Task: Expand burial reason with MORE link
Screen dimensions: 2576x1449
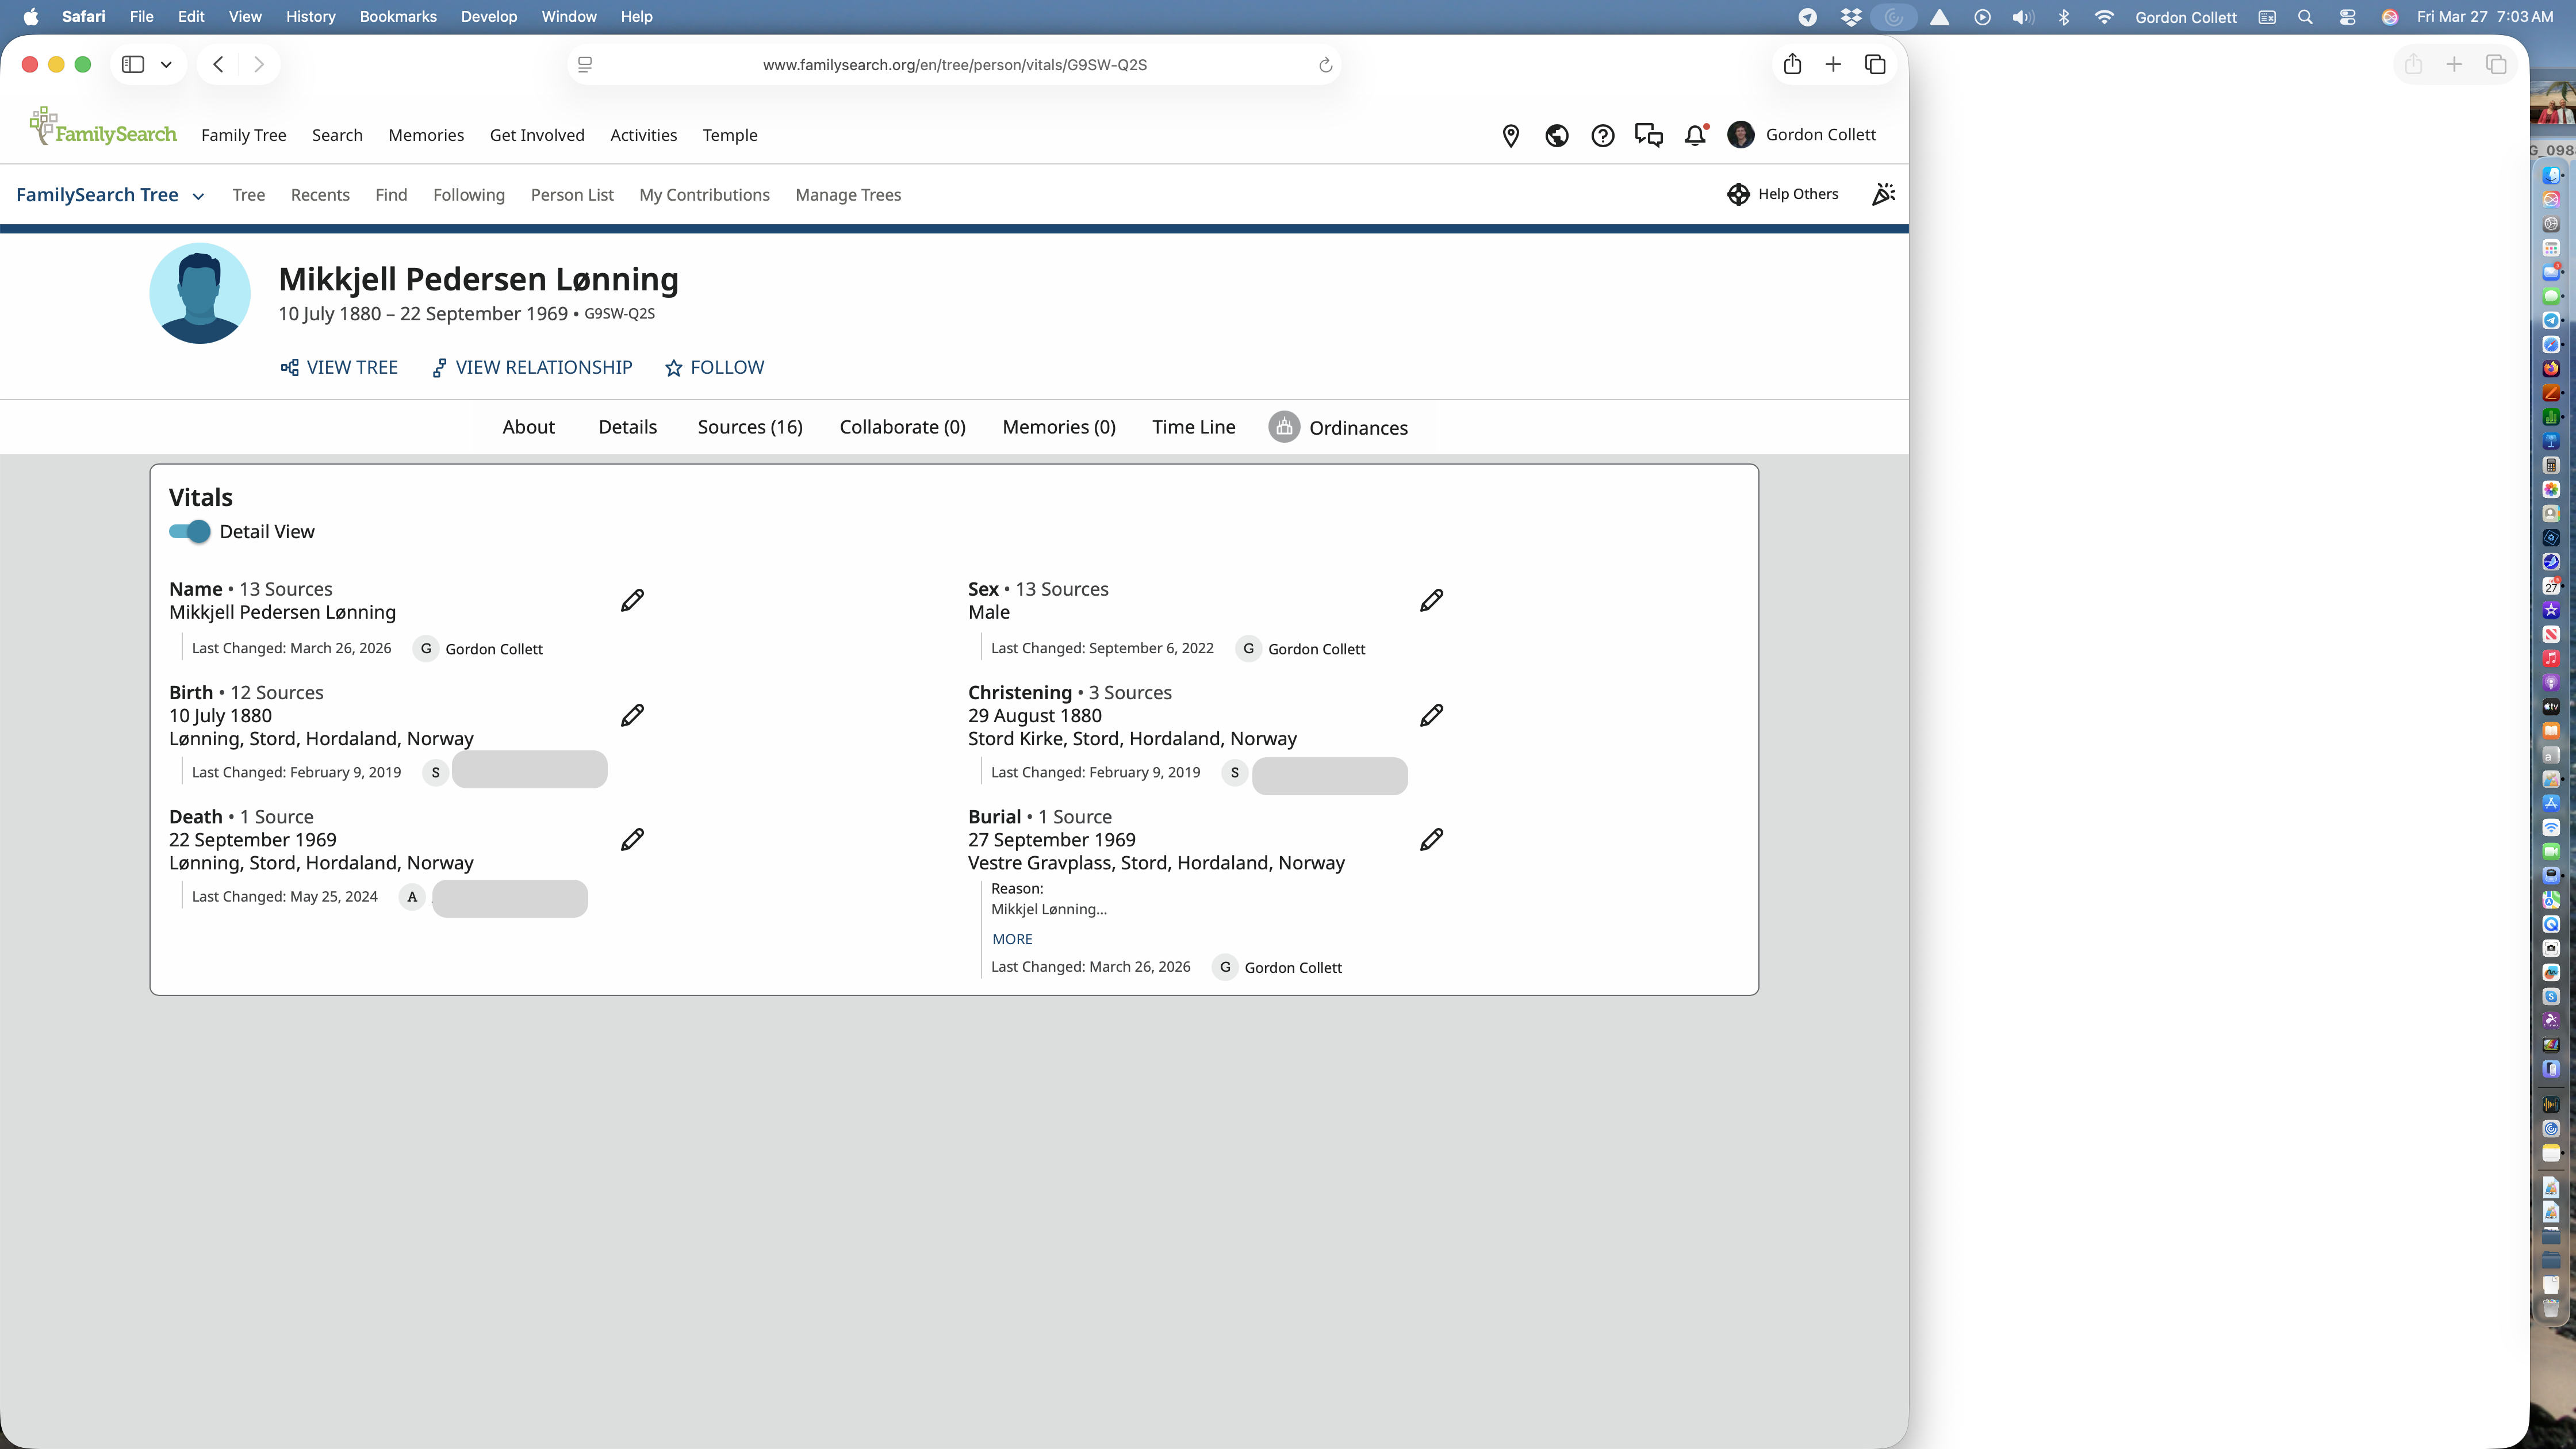Action: (1012, 939)
